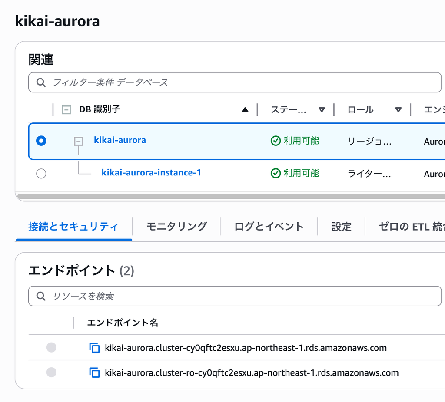This screenshot has height=402, width=445.
Task: Click the ライター... role cell
Action: (369, 174)
